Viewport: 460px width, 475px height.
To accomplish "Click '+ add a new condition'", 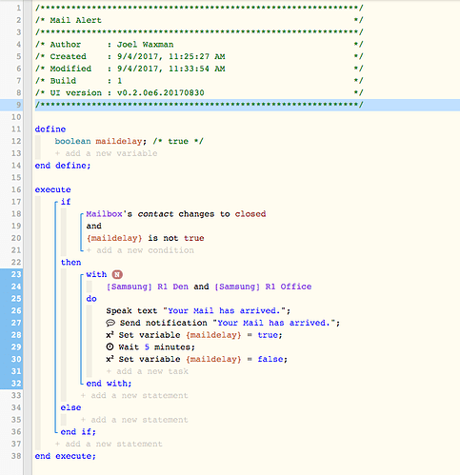I will click(140, 250).
